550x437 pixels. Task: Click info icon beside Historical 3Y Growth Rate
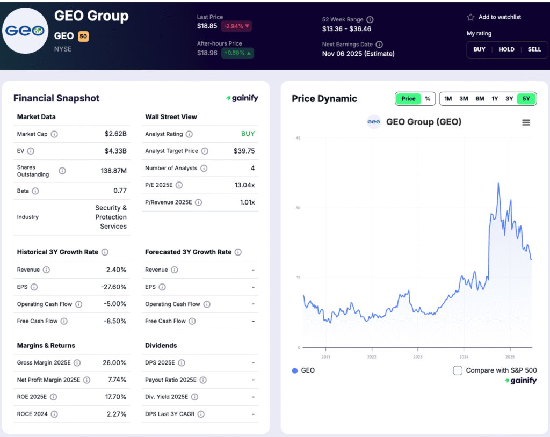[x=105, y=252]
